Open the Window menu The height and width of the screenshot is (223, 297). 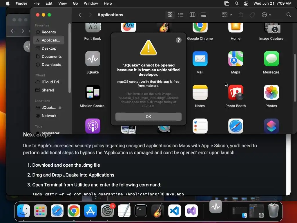(x=91, y=3)
